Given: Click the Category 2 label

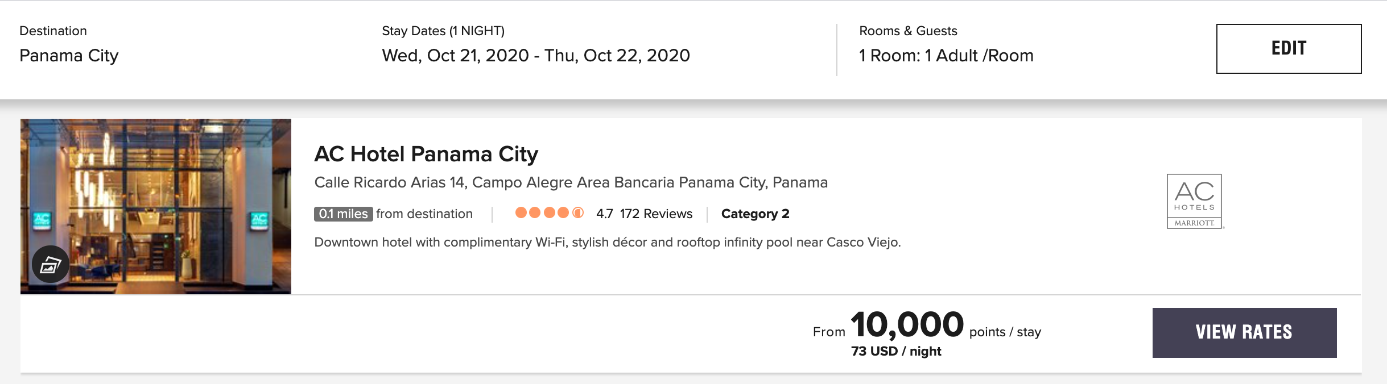Looking at the screenshot, I should [755, 214].
